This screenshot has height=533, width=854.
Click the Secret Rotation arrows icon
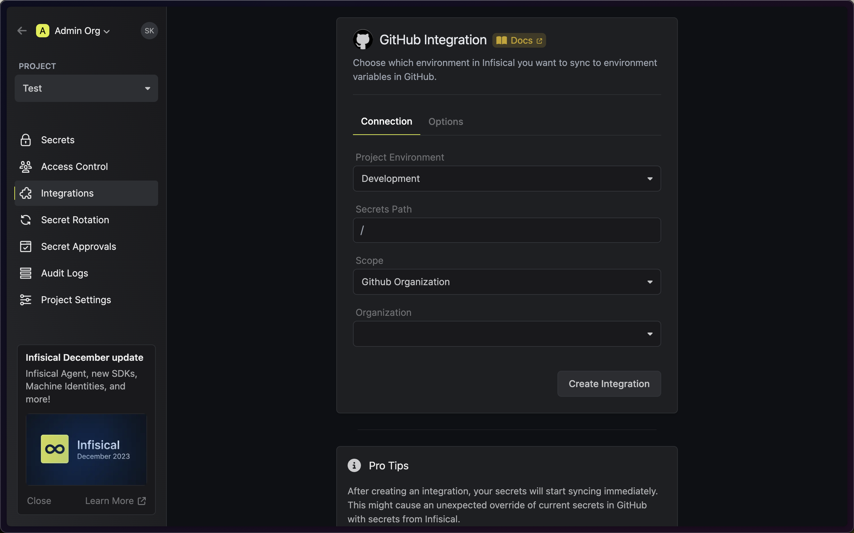coord(25,220)
